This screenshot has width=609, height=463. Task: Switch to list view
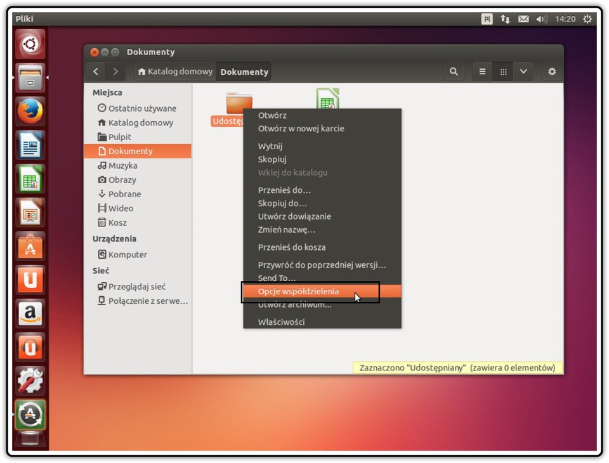click(482, 72)
